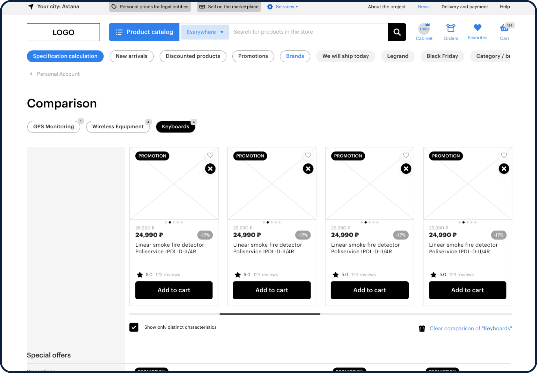Click the black search magnifier button
Screen dimensions: 537x373
coord(397,32)
